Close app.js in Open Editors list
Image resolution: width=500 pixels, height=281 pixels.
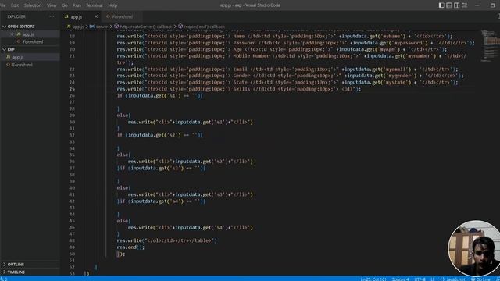12,34
